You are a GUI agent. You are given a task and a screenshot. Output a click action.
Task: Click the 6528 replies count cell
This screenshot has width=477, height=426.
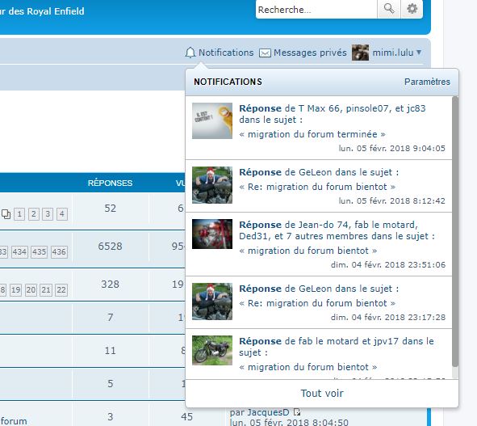tap(110, 247)
